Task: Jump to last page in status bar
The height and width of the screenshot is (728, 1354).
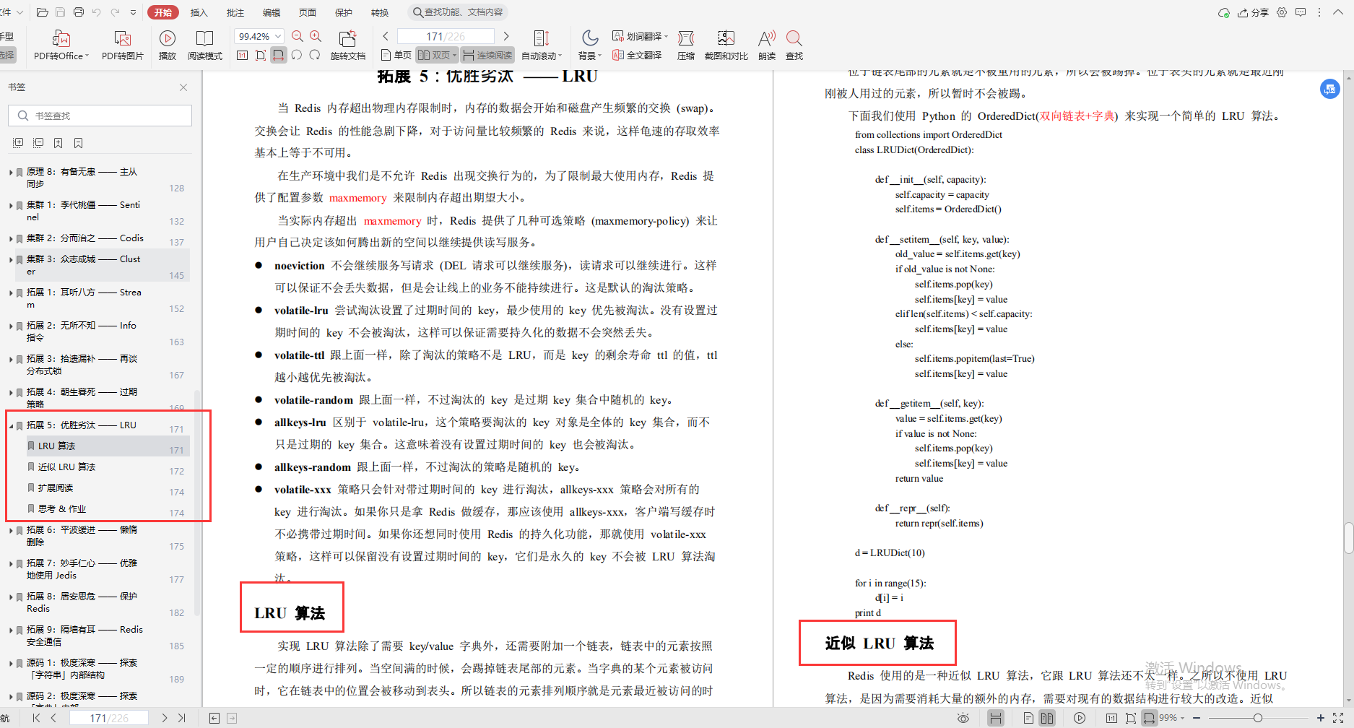Action: pyautogui.click(x=181, y=718)
